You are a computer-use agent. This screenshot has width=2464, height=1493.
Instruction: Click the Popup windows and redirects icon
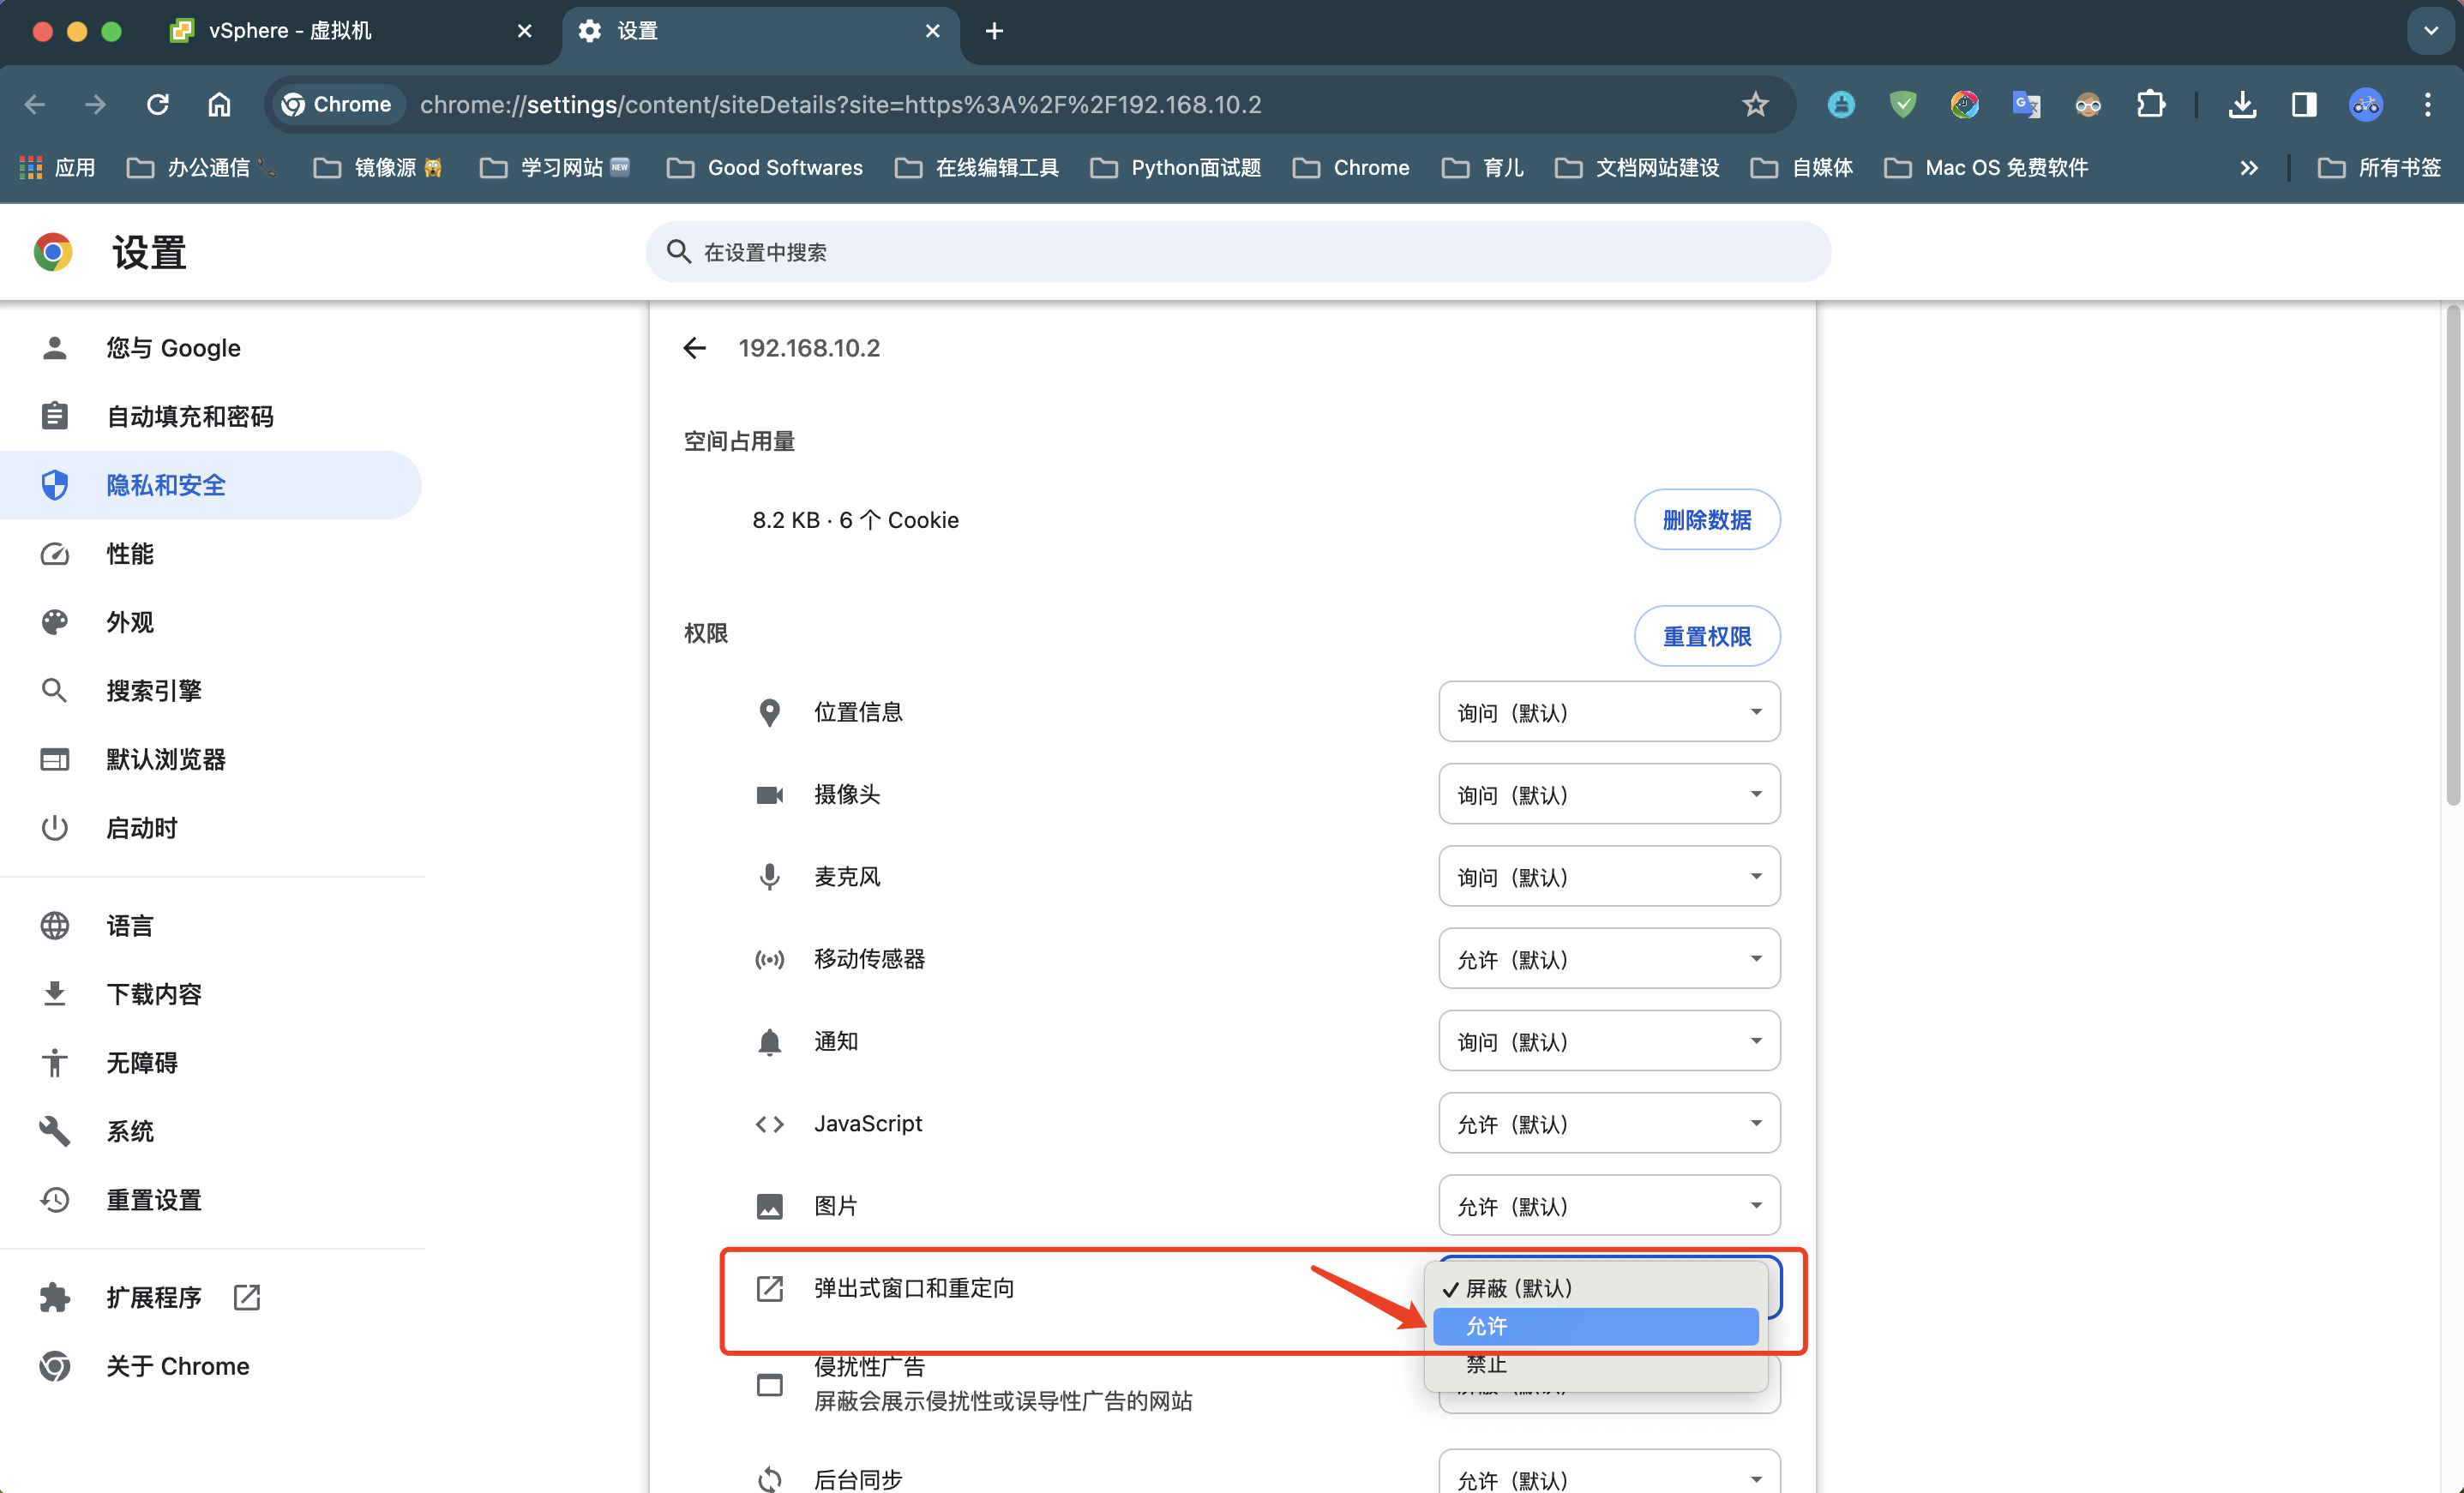coord(769,1287)
